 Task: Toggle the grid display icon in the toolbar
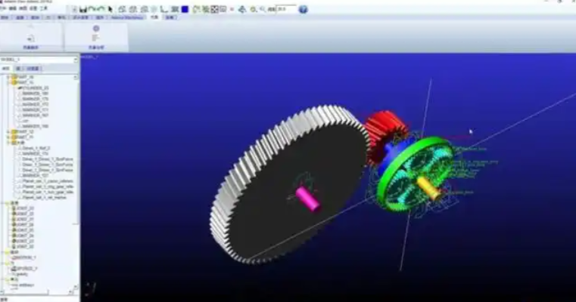point(215,9)
